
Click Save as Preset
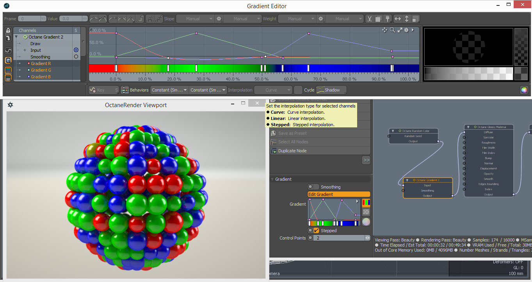click(320, 133)
